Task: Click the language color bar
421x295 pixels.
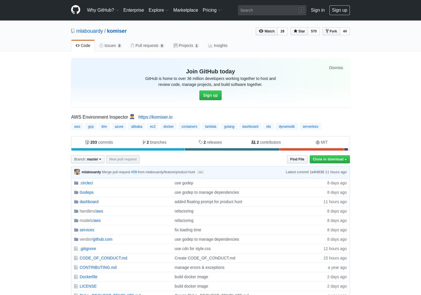Action: point(210,149)
